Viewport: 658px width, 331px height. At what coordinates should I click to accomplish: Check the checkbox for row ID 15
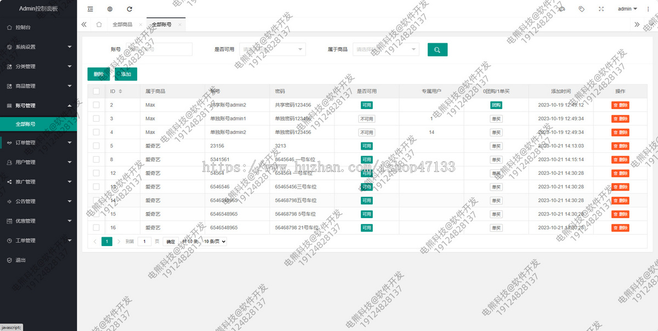click(x=96, y=214)
